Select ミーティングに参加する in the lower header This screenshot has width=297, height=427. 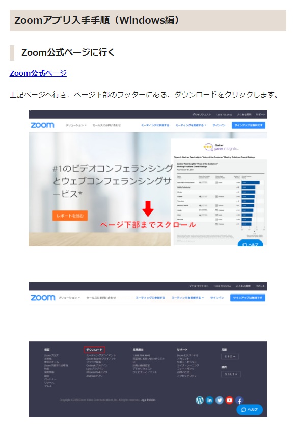[150, 298]
